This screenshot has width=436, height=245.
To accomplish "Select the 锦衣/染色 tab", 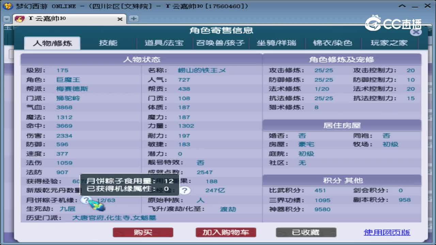I will 332,43.
